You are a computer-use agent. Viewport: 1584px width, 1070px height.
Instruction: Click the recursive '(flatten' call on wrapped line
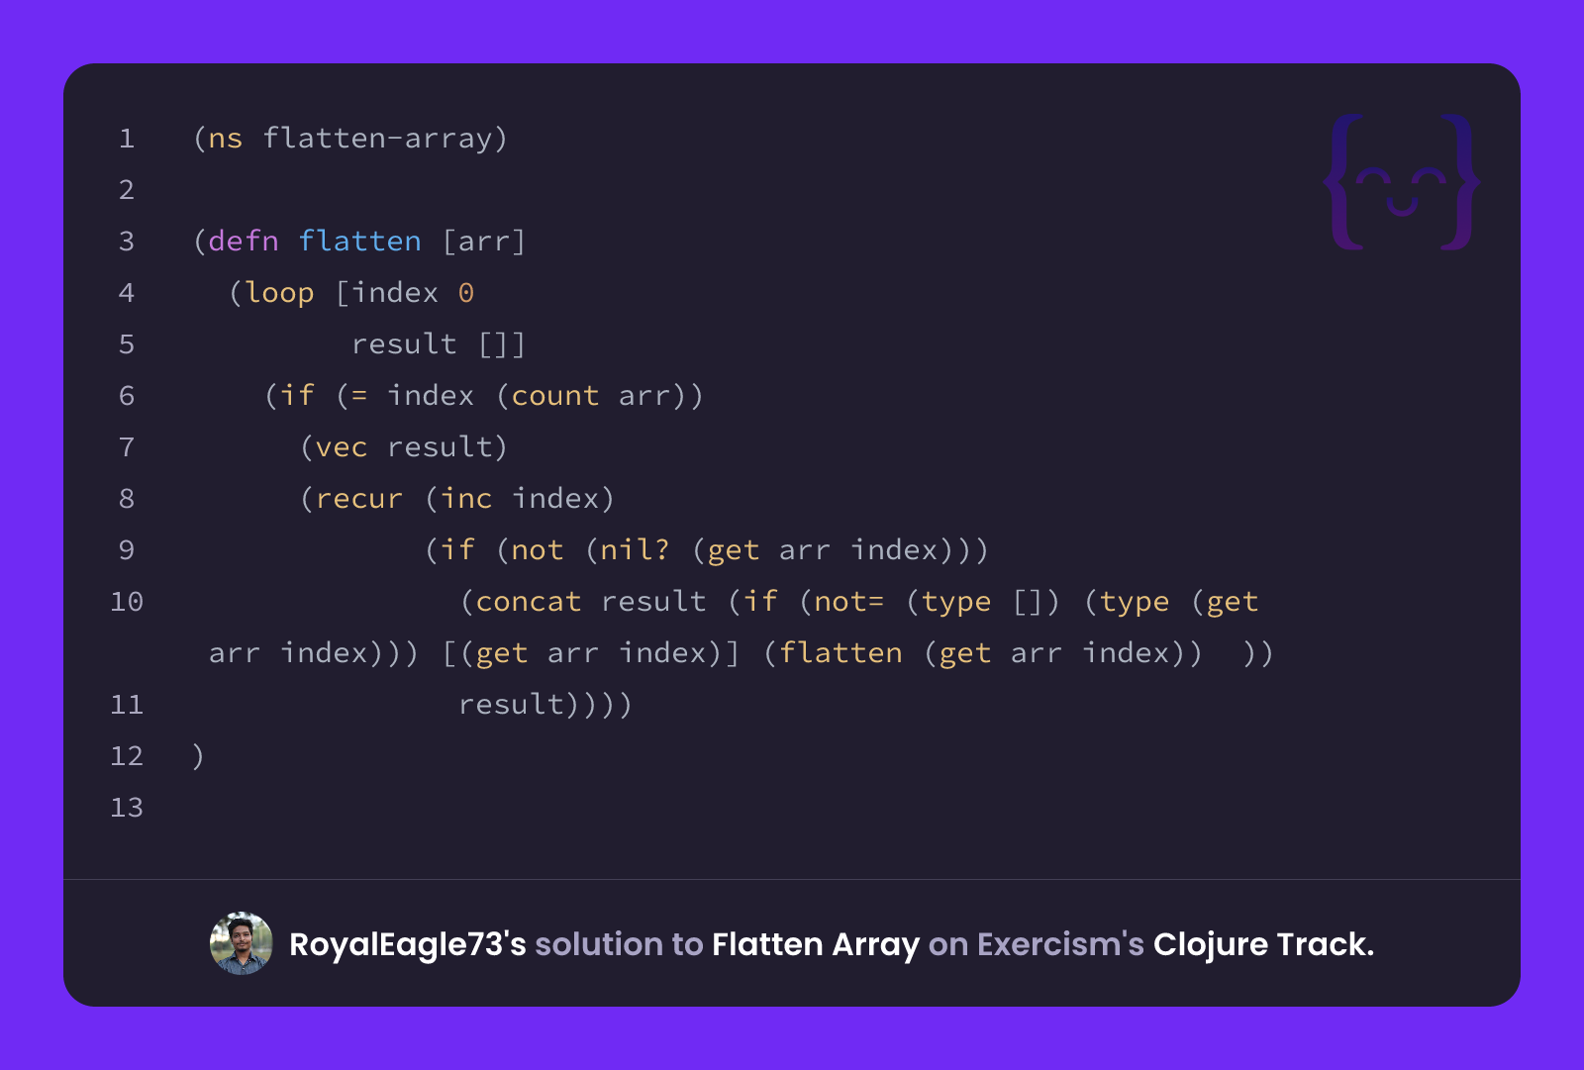pyautogui.click(x=833, y=653)
